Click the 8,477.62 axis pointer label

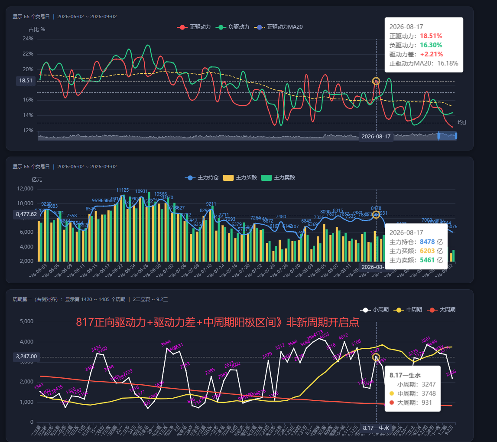26,214
